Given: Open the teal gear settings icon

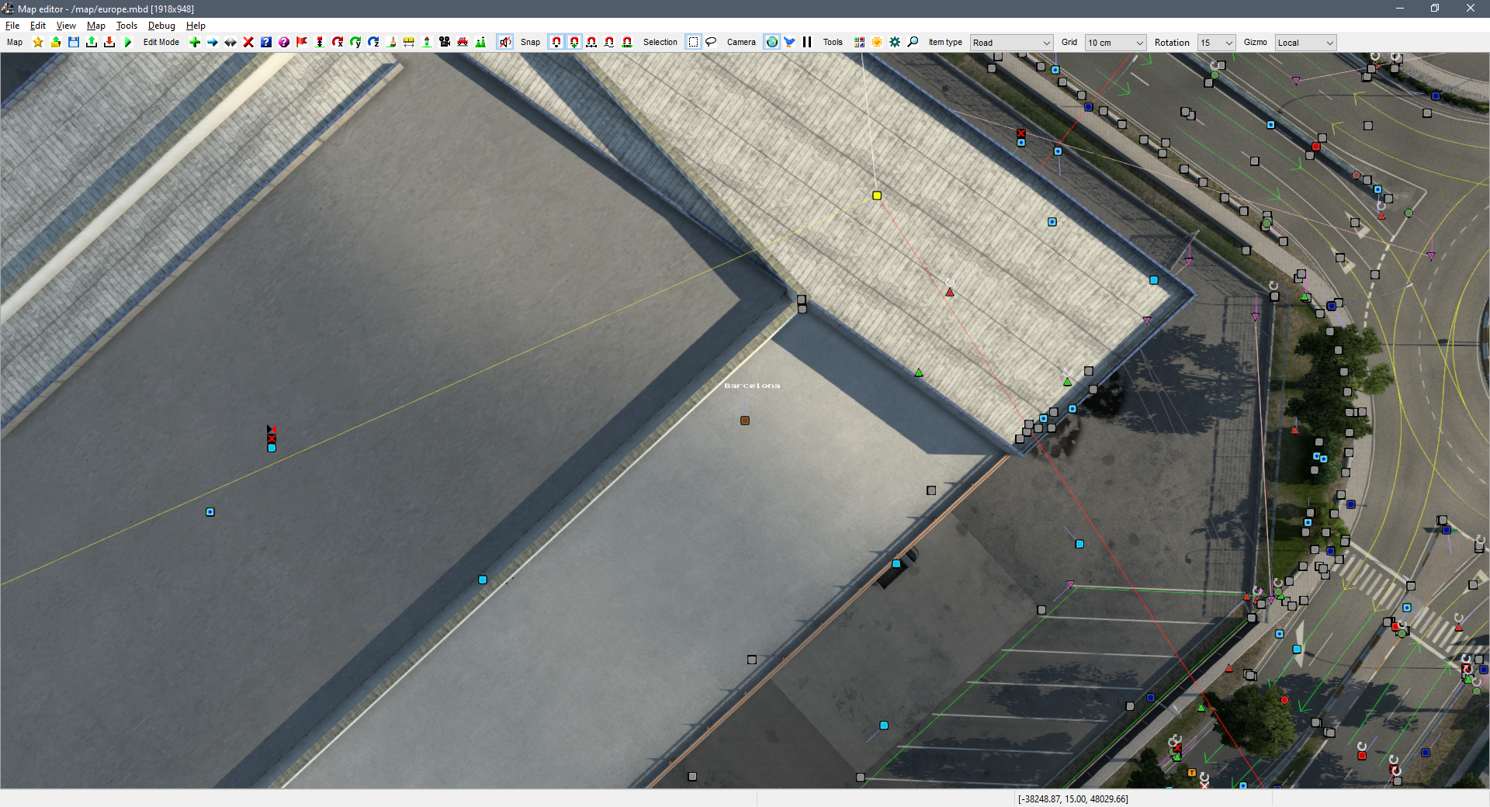Looking at the screenshot, I should point(895,42).
